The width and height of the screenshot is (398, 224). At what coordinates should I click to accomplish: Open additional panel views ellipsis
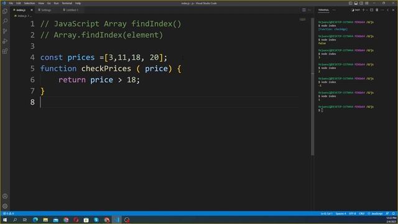click(x=335, y=10)
